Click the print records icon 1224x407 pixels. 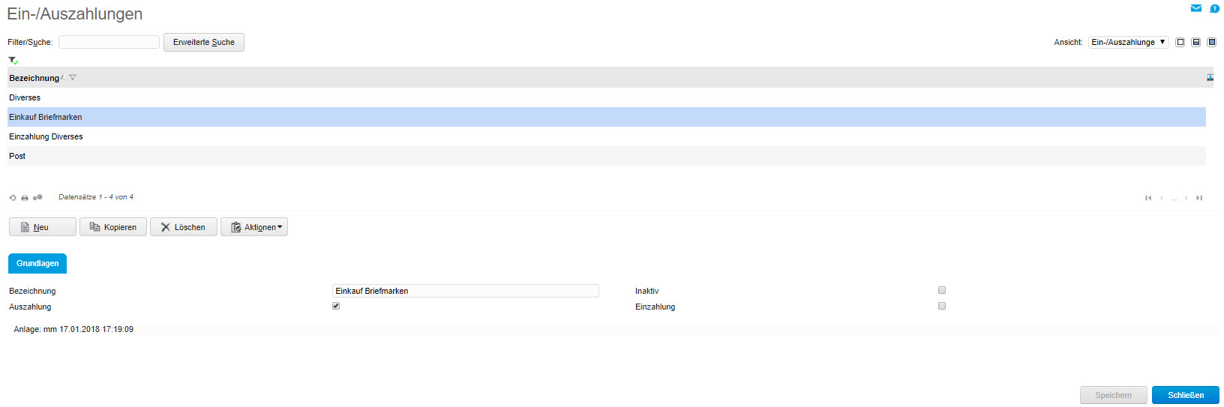pos(25,198)
